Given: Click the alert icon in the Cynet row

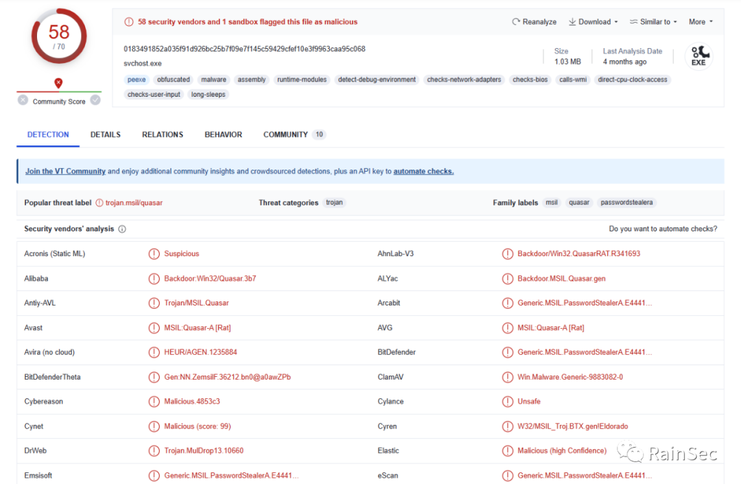Looking at the screenshot, I should [x=154, y=426].
